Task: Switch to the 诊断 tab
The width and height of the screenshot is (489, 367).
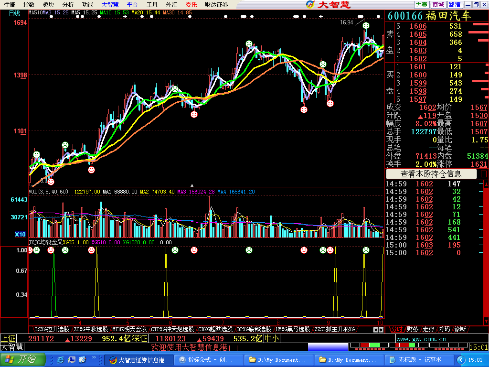Action: click(x=460, y=329)
